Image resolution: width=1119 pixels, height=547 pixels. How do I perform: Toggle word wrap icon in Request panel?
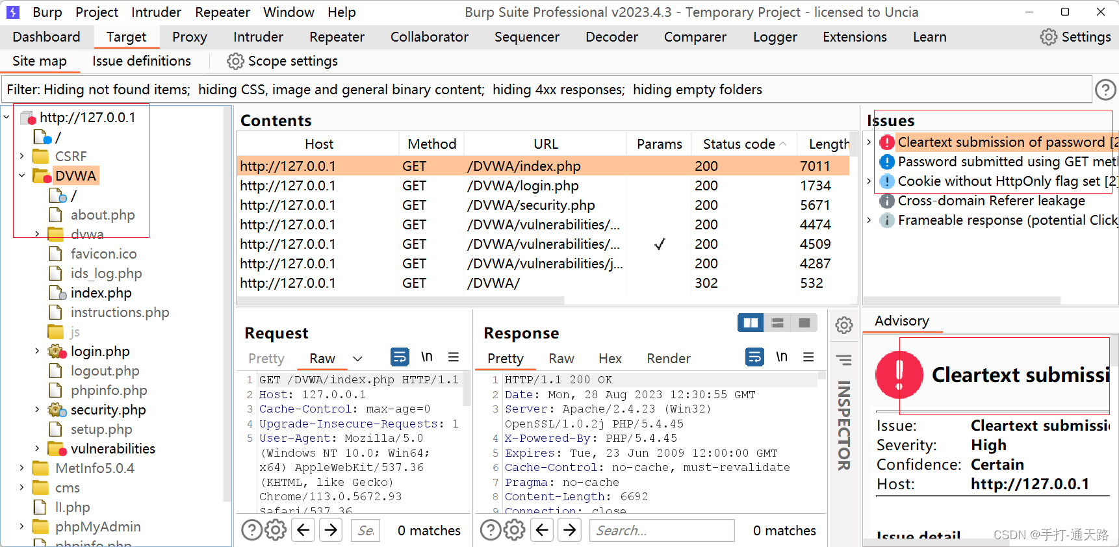[x=399, y=357]
